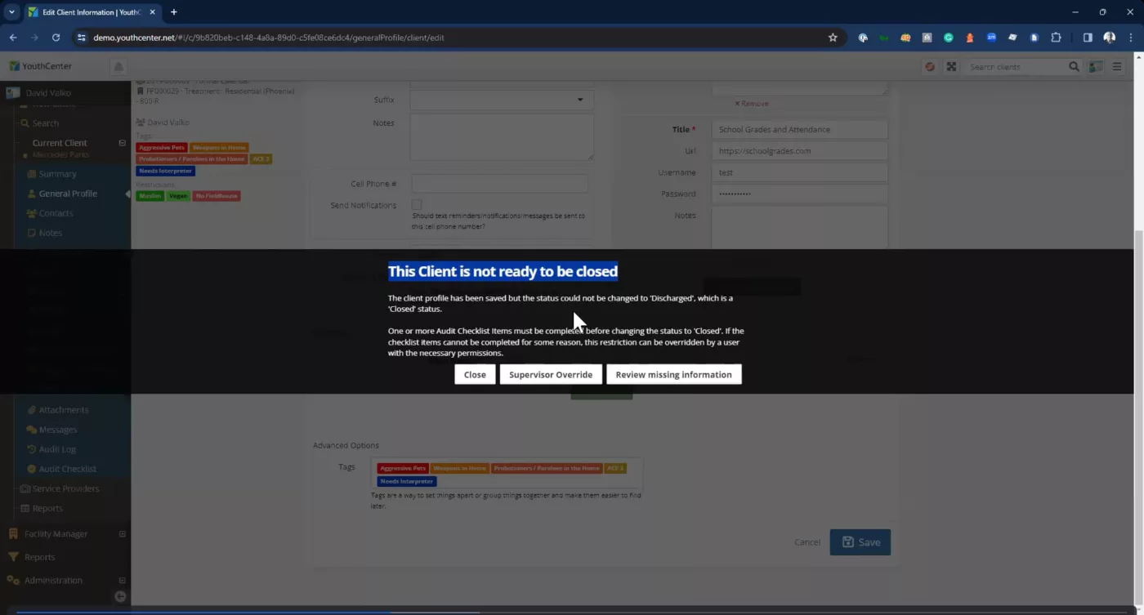Go to Contacts in the sidebar
Image resolution: width=1144 pixels, height=615 pixels.
click(56, 213)
